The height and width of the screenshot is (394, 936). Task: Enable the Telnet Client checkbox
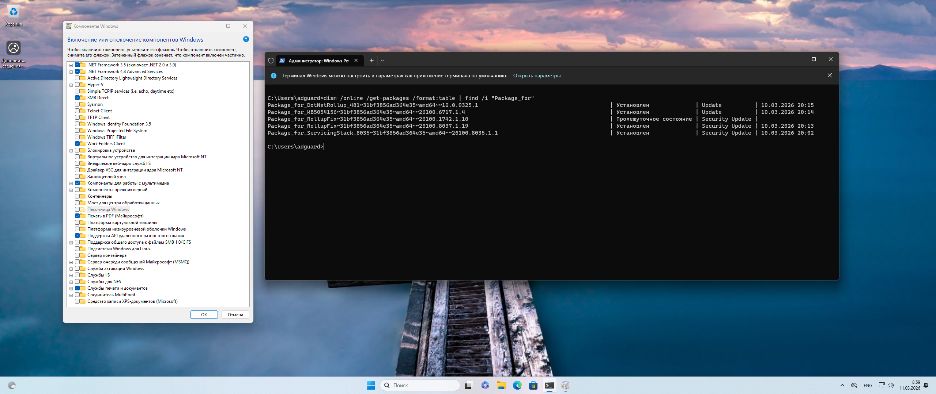(78, 111)
